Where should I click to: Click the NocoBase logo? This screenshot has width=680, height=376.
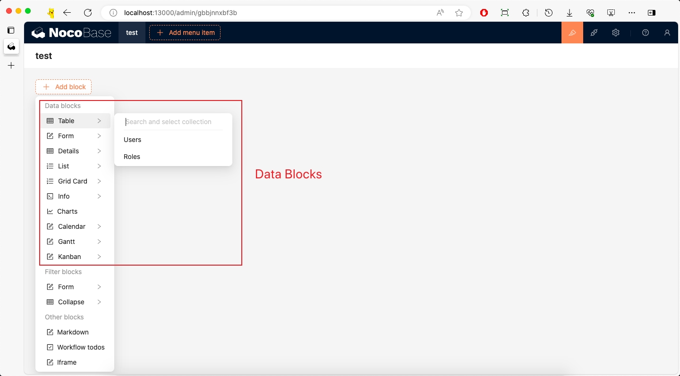[x=71, y=33]
